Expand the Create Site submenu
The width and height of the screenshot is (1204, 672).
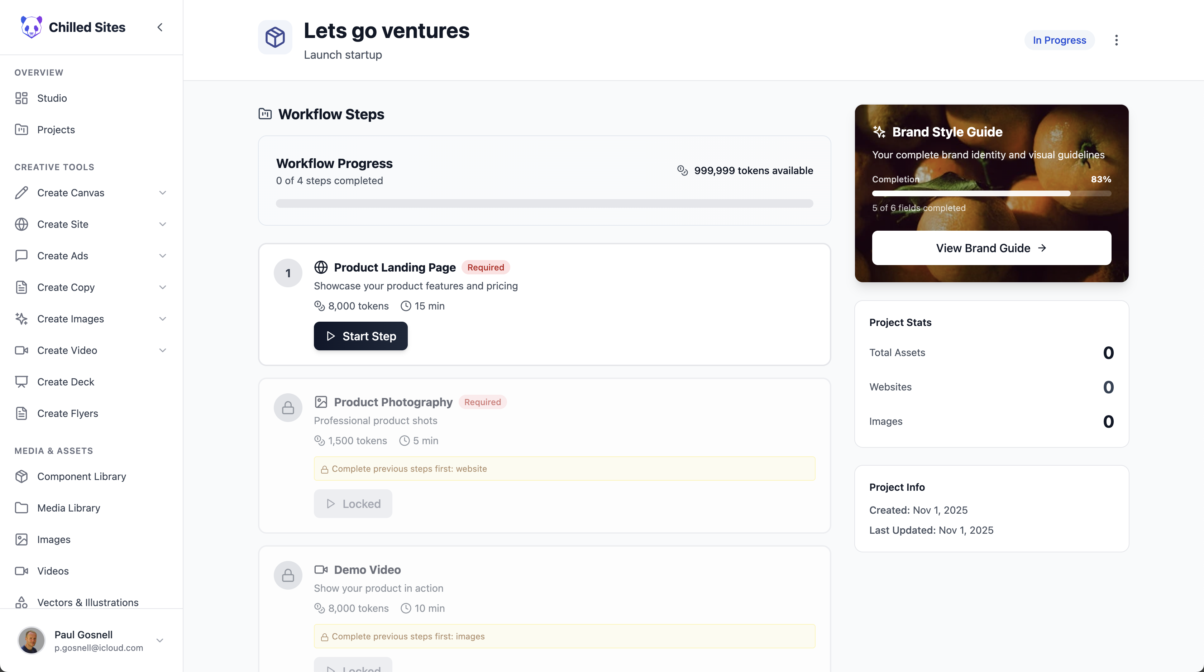pos(163,224)
